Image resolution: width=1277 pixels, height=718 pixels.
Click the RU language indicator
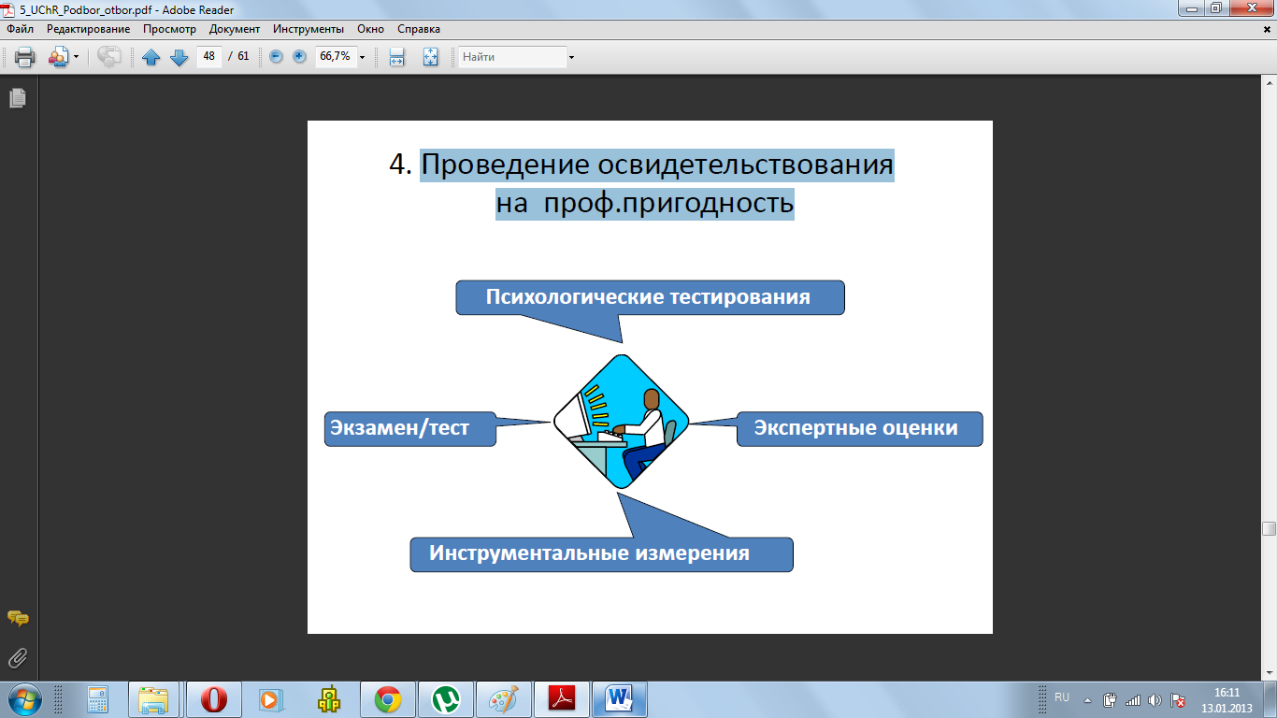coord(1062,698)
